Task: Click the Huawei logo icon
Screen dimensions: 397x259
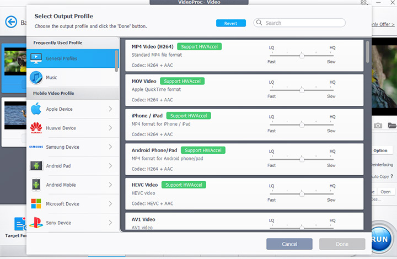Action: click(x=36, y=128)
